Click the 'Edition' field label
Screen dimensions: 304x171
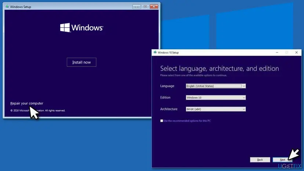[165, 98]
